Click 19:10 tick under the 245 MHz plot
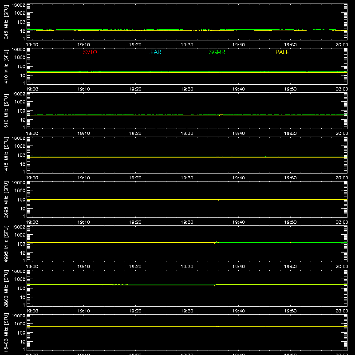Viewport: 355px width, 355px height. click(x=83, y=45)
